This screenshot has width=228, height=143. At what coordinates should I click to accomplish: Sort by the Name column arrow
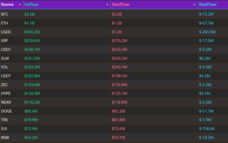[x=20, y=5]
